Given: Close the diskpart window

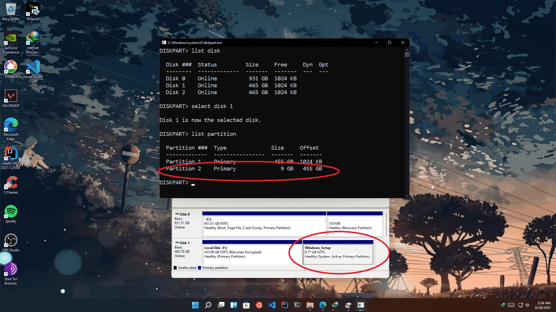Looking at the screenshot, I should point(403,42).
